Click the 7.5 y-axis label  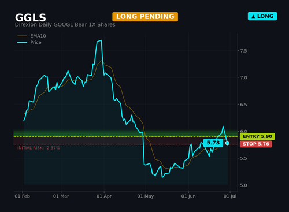(x=243, y=51)
